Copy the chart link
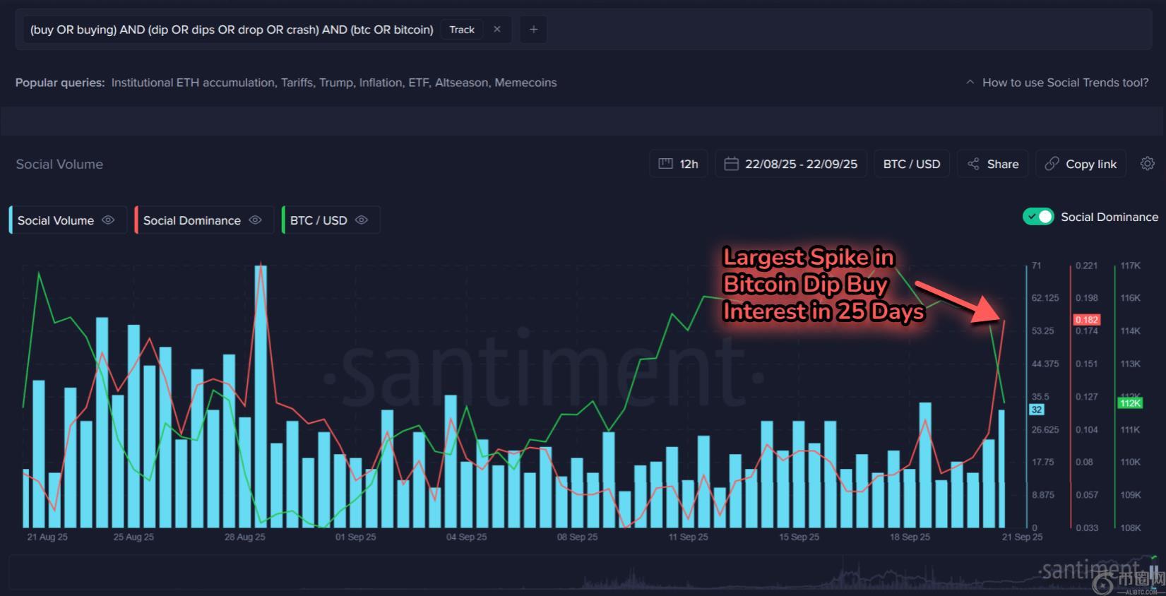 tap(1081, 164)
